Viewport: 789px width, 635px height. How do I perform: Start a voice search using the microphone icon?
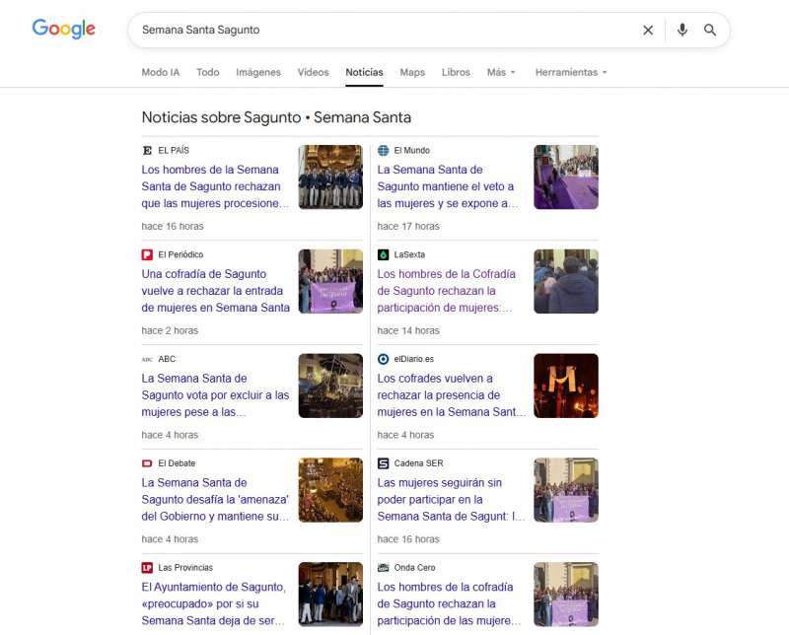click(681, 31)
